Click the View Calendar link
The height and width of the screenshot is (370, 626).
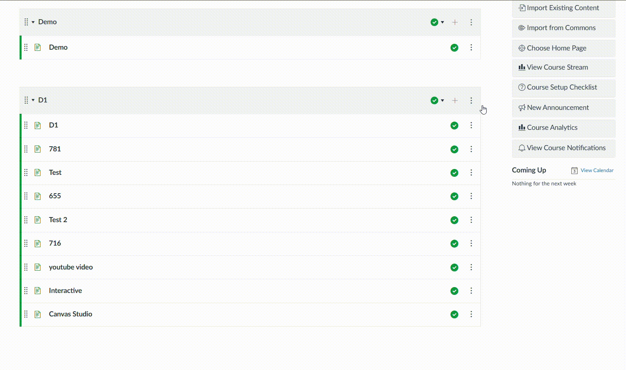point(597,170)
